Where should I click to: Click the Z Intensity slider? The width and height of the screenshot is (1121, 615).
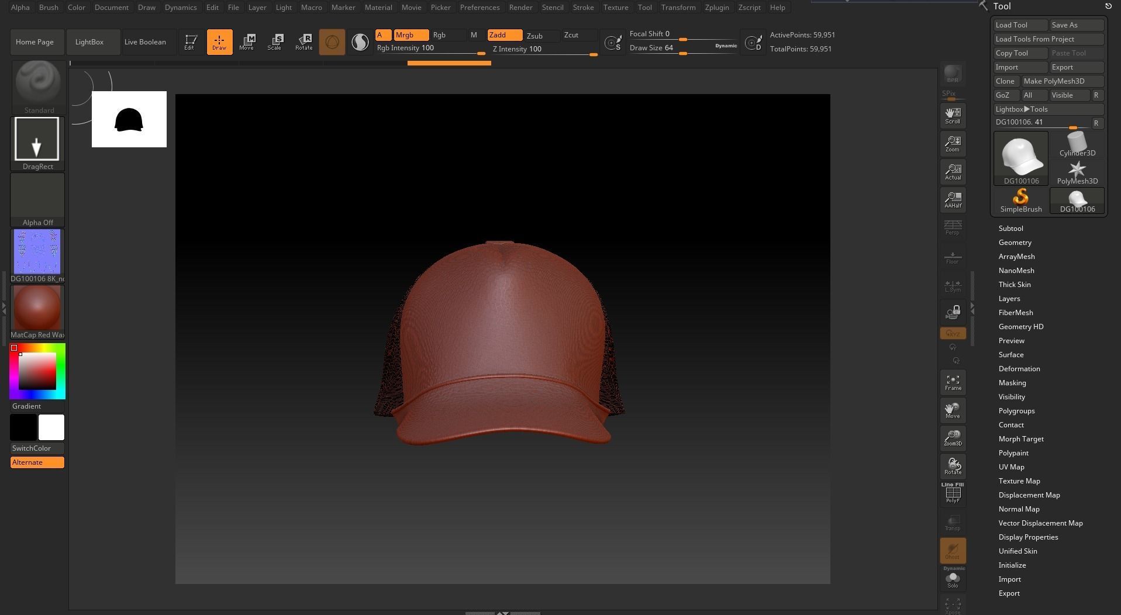[x=544, y=49]
